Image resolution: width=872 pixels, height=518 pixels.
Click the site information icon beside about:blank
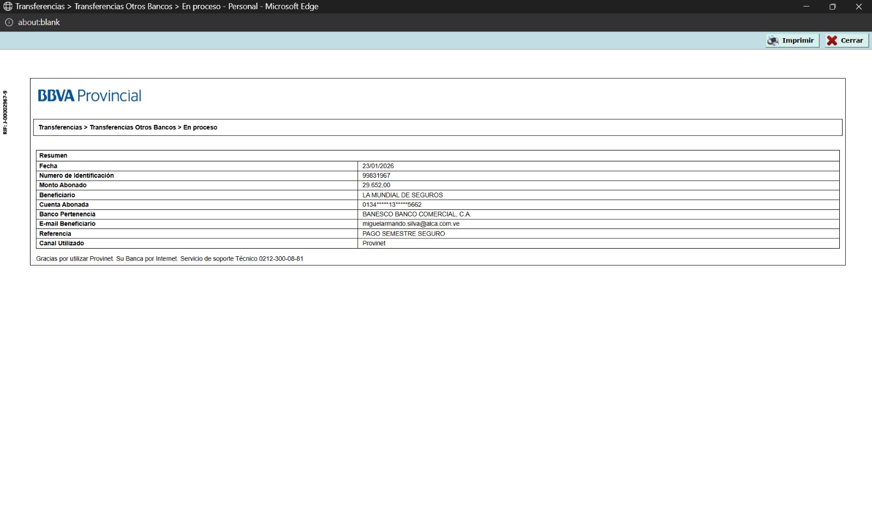click(x=9, y=22)
